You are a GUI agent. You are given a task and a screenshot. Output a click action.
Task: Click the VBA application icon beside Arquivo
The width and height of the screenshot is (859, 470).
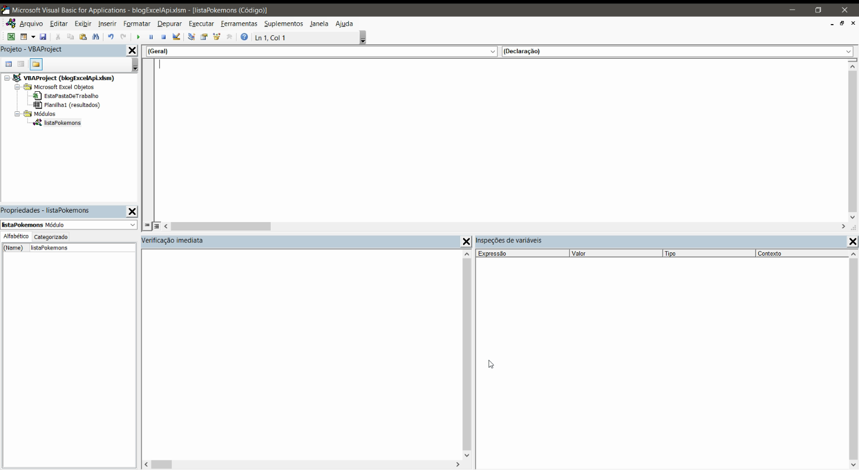11,23
